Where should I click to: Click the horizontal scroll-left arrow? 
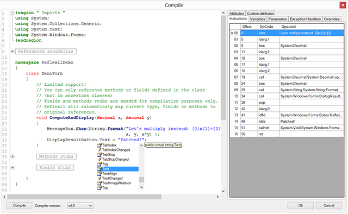(x=4, y=197)
